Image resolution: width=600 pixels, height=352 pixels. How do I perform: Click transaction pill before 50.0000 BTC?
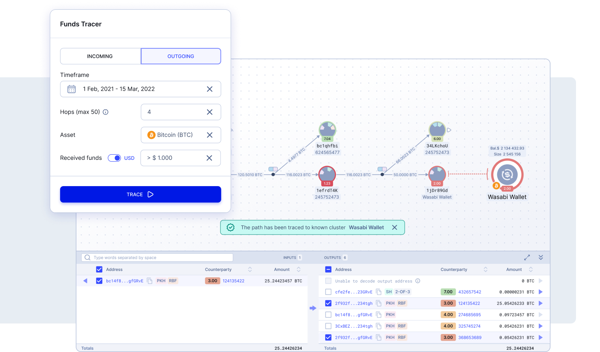click(x=382, y=169)
